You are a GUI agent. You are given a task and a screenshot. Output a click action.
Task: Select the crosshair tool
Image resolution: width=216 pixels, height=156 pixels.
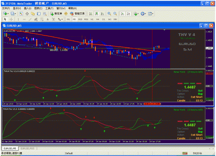(11, 19)
